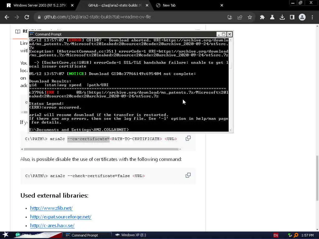The image size is (319, 239).
Task: Click the README book icon
Action: pyautogui.click(x=18, y=31)
